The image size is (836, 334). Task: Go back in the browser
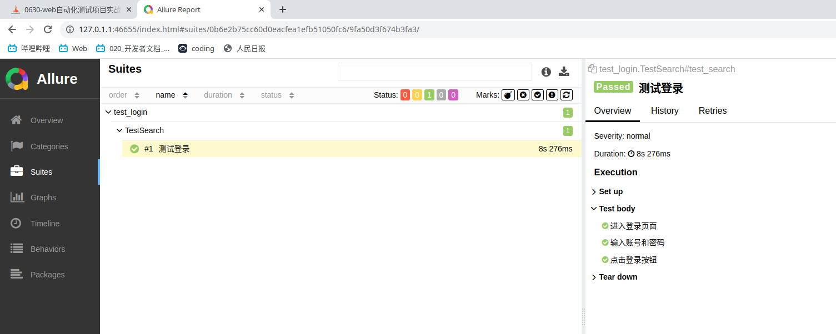12,29
